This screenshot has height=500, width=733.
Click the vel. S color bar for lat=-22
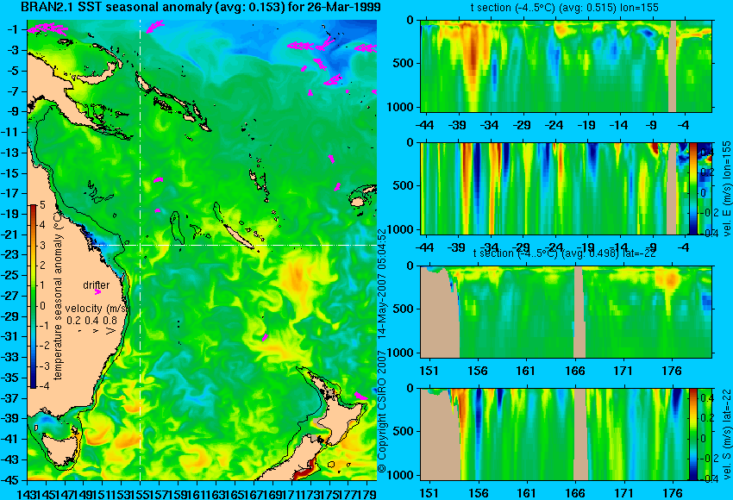click(692, 434)
